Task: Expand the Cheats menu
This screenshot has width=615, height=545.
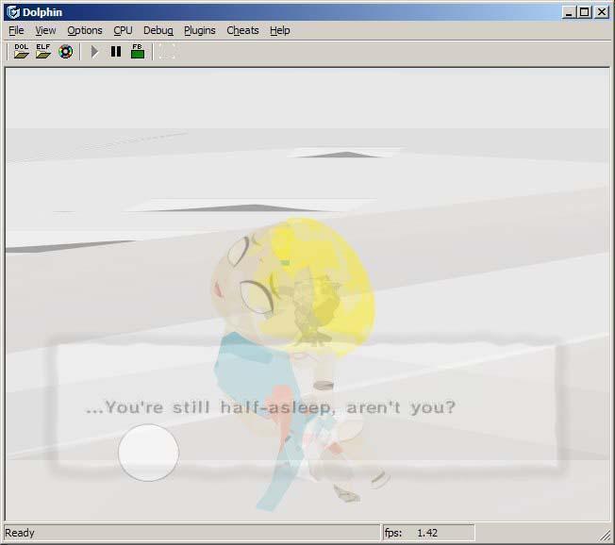Action: (242, 30)
